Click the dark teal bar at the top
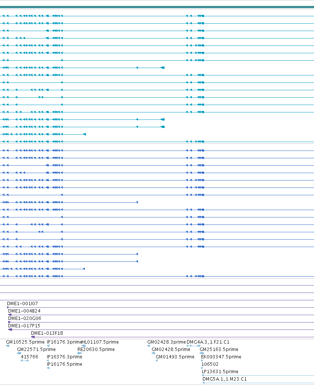The width and height of the screenshot is (314, 385). click(x=157, y=7)
